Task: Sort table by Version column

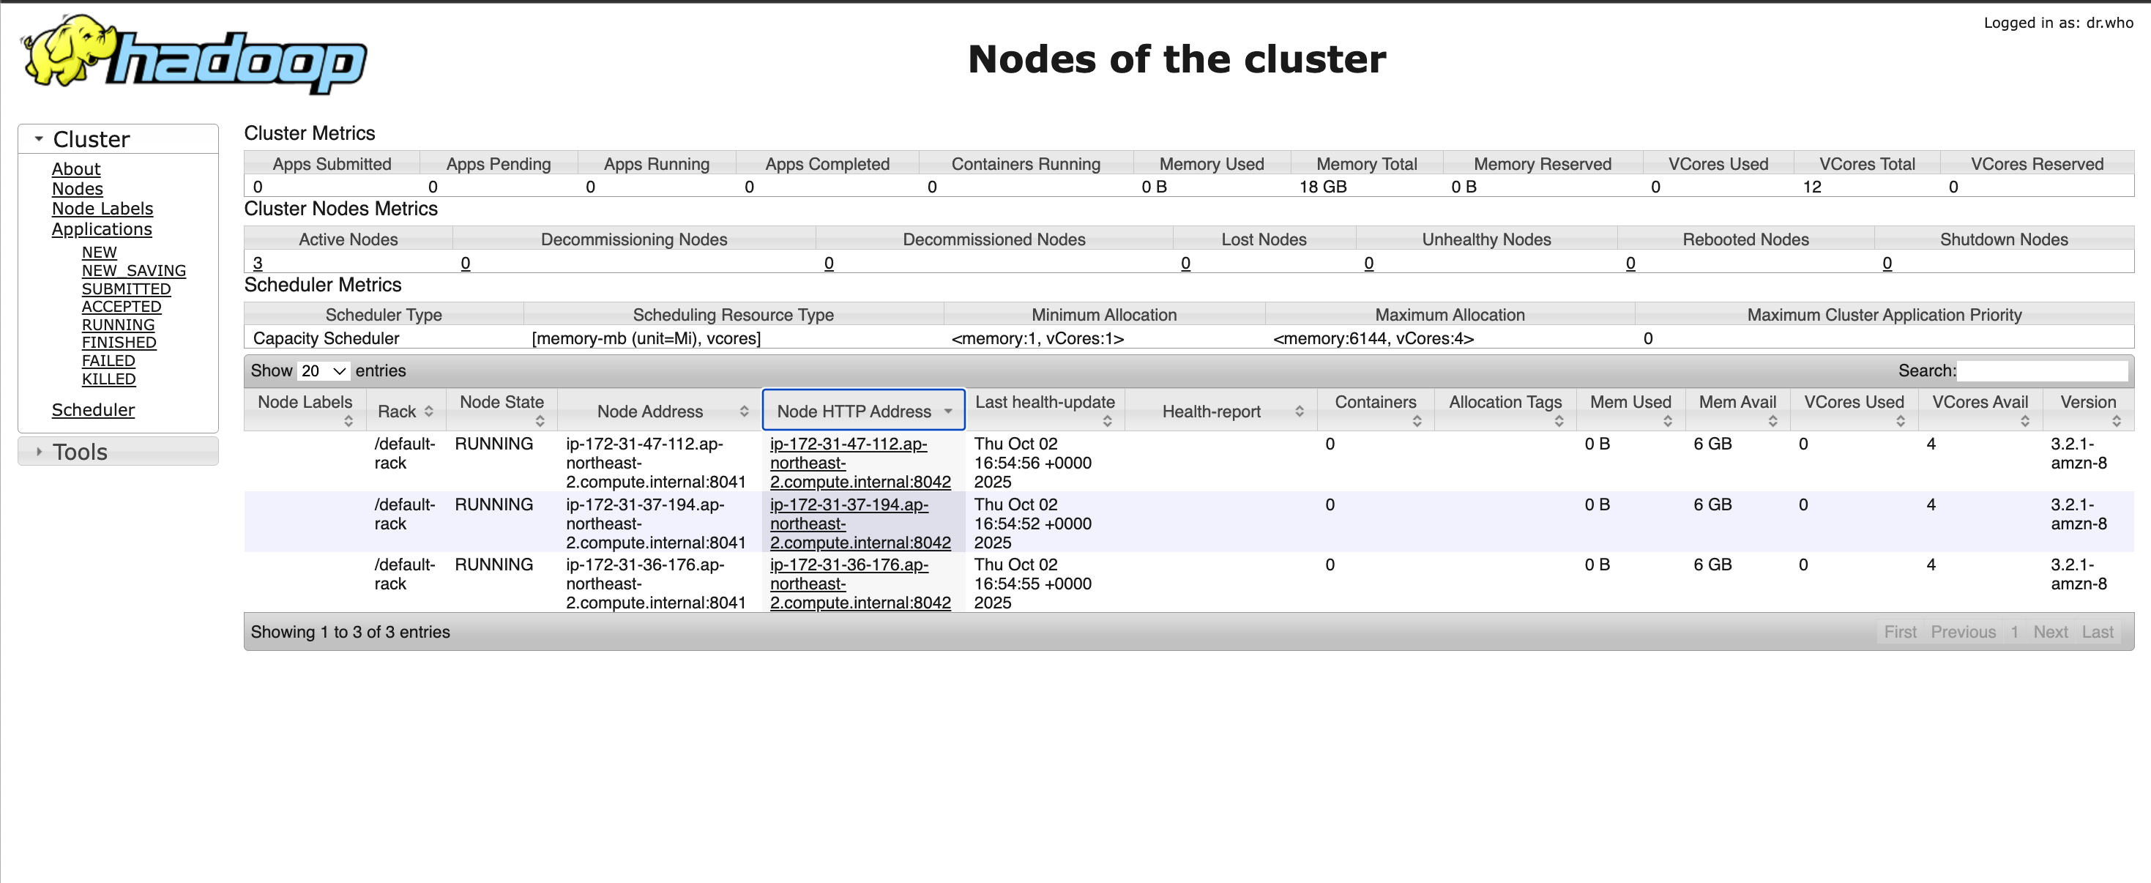Action: coord(2087,403)
